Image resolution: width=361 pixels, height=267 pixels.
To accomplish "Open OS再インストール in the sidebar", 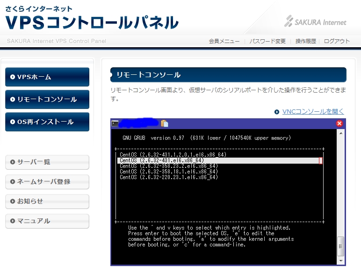I will (x=47, y=122).
